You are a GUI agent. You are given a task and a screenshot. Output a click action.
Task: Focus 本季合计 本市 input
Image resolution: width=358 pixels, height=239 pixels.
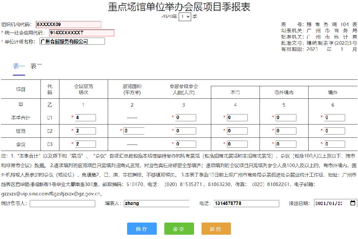pos(237,118)
